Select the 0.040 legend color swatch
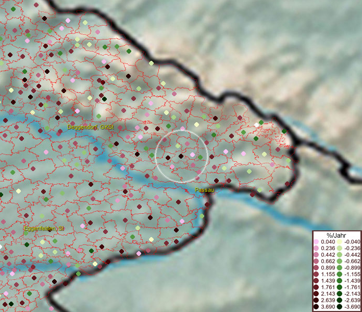The image size is (362, 312). pos(316,242)
